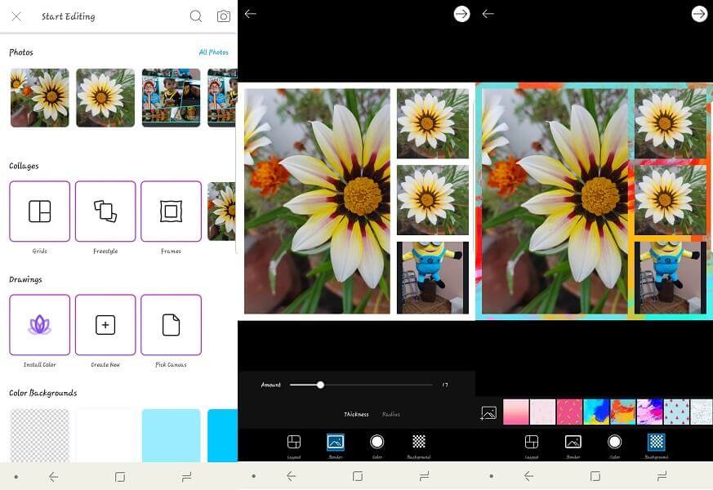Image resolution: width=713 pixels, height=490 pixels.
Task: Switch to the Radius tab
Action: pos(391,414)
